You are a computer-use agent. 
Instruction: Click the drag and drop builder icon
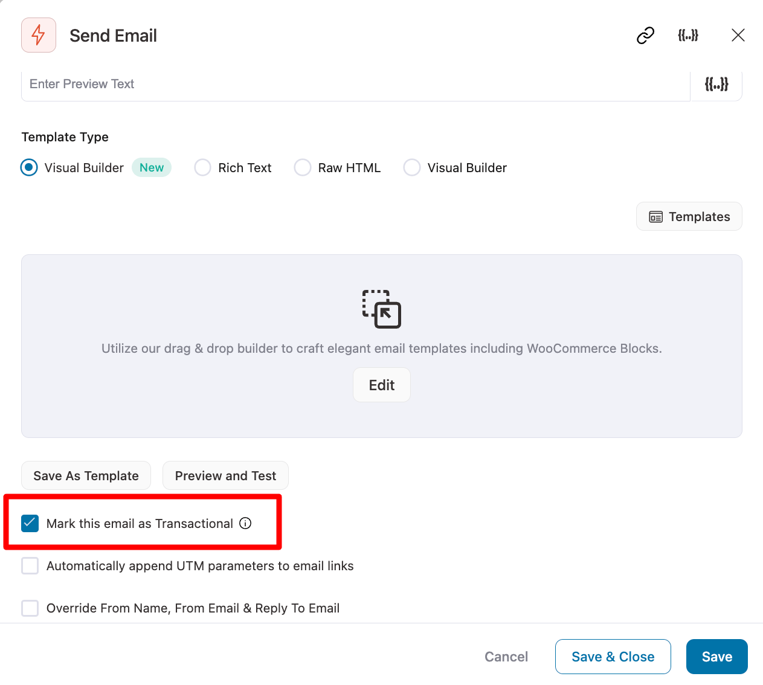tap(382, 309)
